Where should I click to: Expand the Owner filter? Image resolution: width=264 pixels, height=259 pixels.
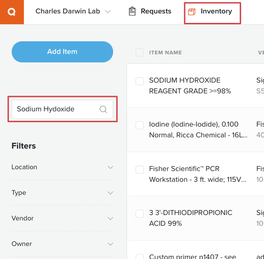pos(62,244)
